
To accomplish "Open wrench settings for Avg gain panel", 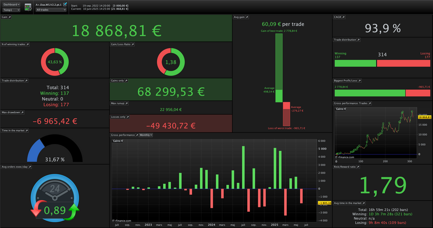I will point(247,17).
